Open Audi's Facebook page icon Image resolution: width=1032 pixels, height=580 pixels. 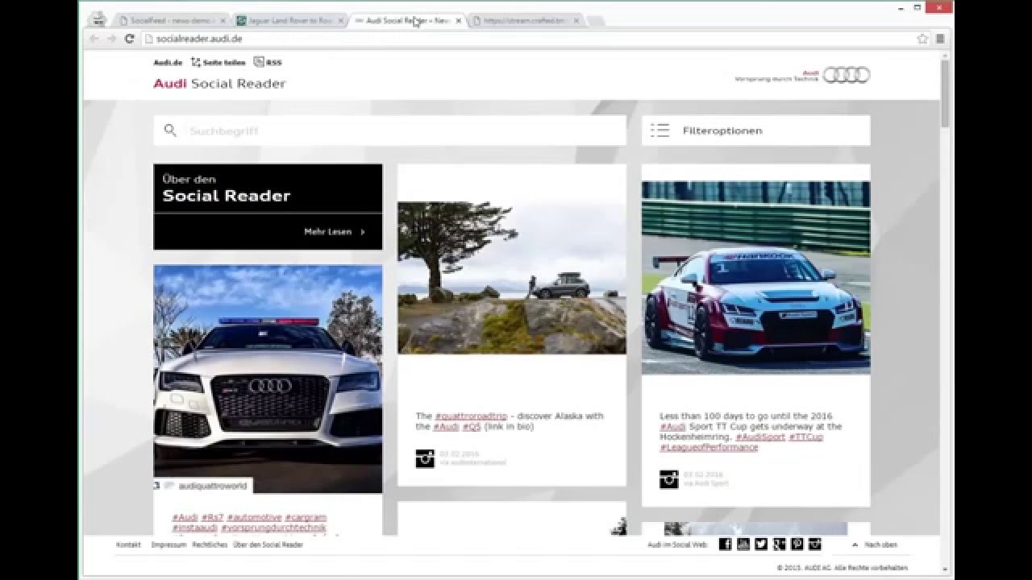pyautogui.click(x=725, y=545)
